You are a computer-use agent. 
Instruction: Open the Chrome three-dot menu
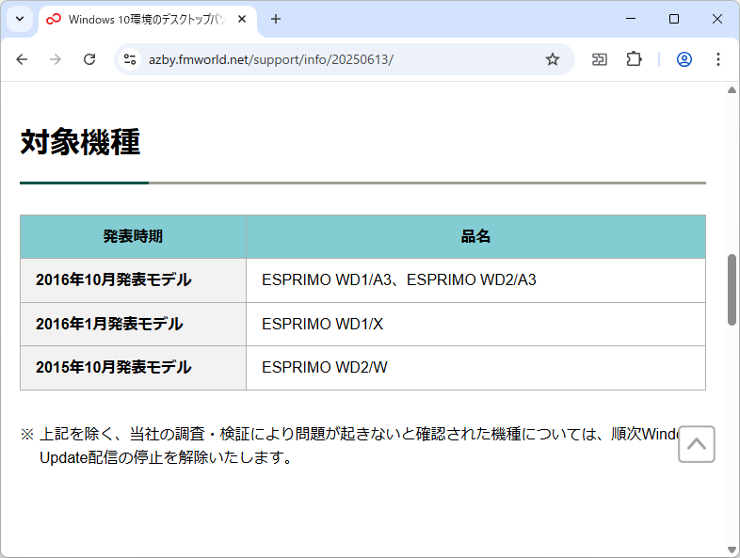click(x=717, y=59)
